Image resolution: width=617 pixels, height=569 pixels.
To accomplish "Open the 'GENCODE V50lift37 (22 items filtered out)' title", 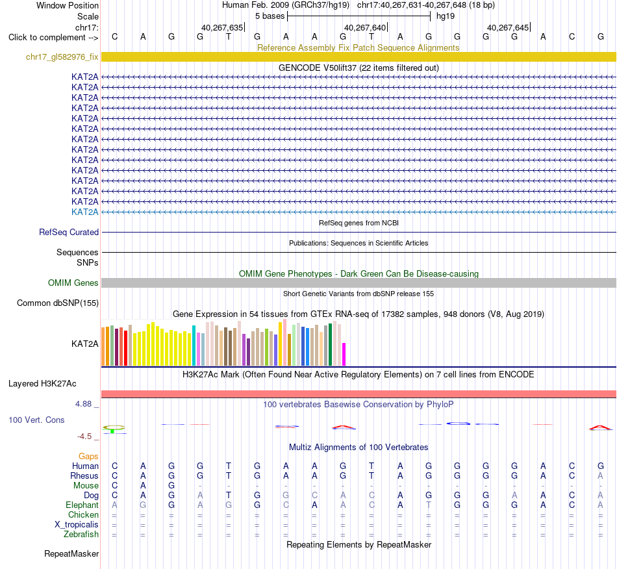I will (x=359, y=68).
